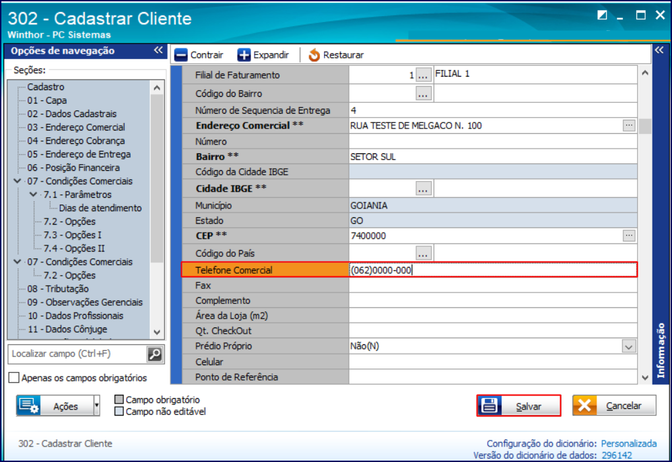Collapse the Opções de navegação panel

(x=158, y=50)
